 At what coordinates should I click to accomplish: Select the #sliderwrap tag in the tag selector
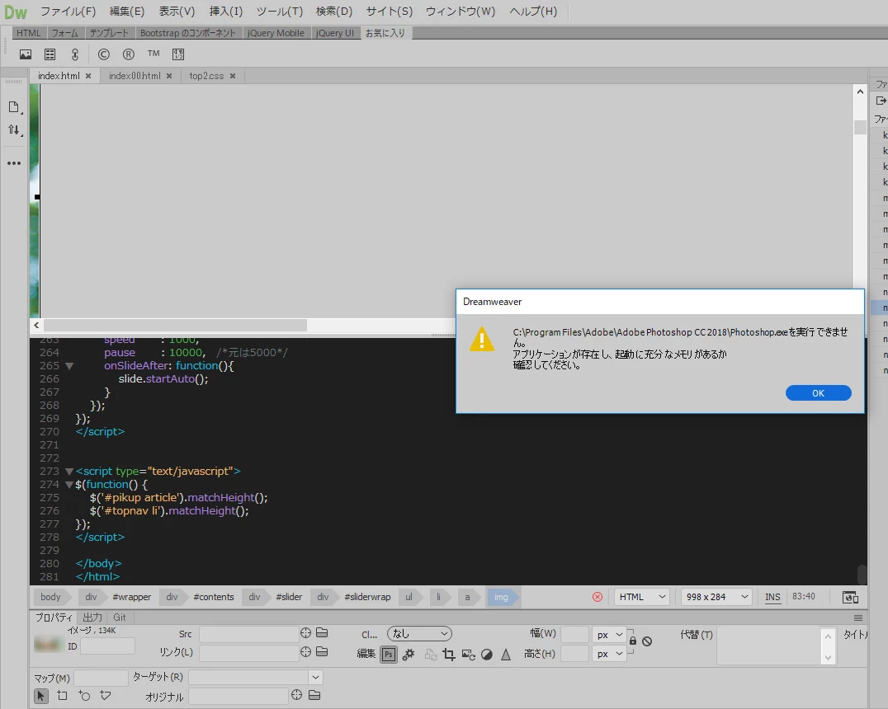tap(367, 597)
